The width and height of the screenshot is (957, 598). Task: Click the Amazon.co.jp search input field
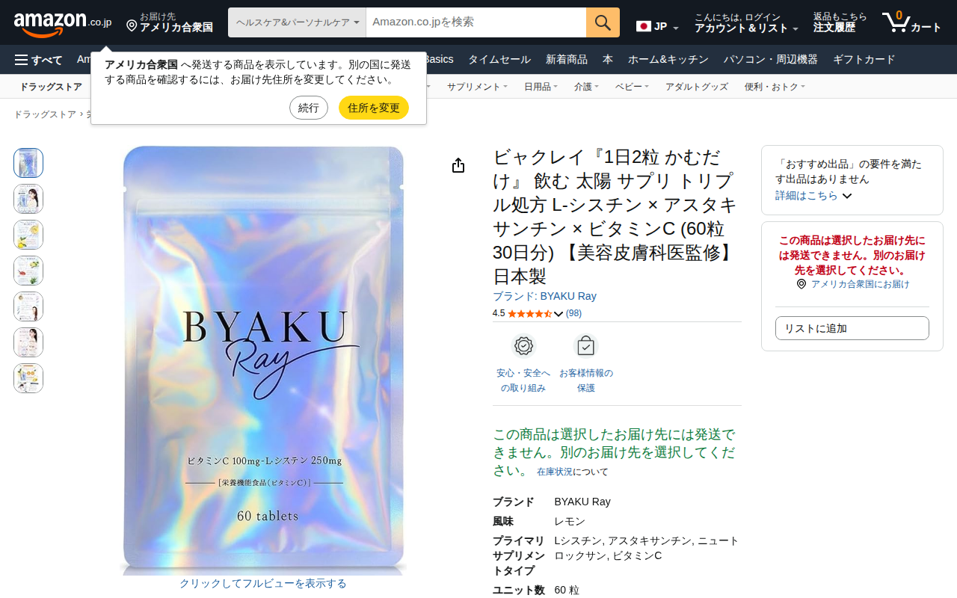click(x=476, y=22)
